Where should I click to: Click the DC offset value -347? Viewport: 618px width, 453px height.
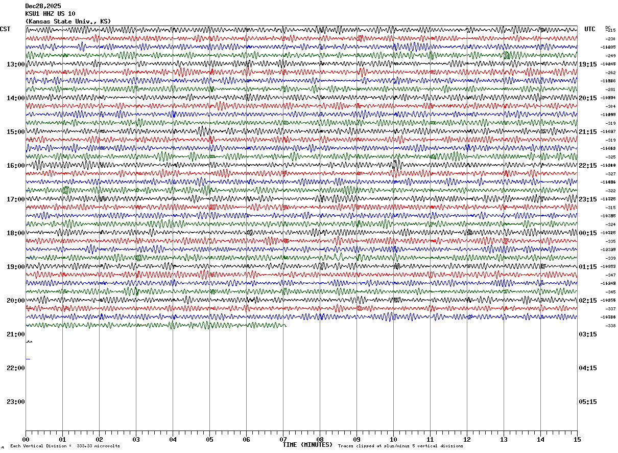click(x=610, y=275)
